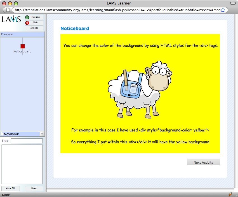Open all notebook entries with View All

pos(10,188)
